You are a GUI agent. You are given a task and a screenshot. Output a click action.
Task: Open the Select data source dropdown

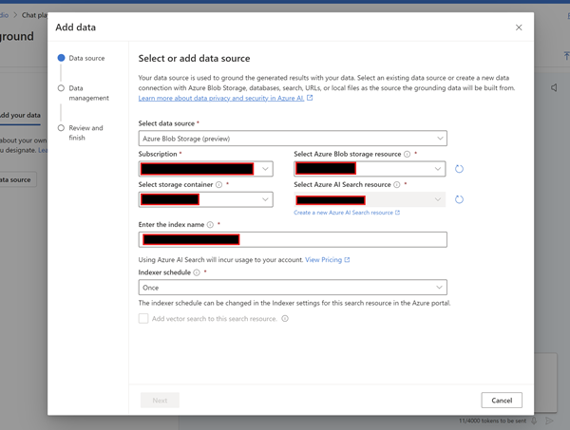293,139
